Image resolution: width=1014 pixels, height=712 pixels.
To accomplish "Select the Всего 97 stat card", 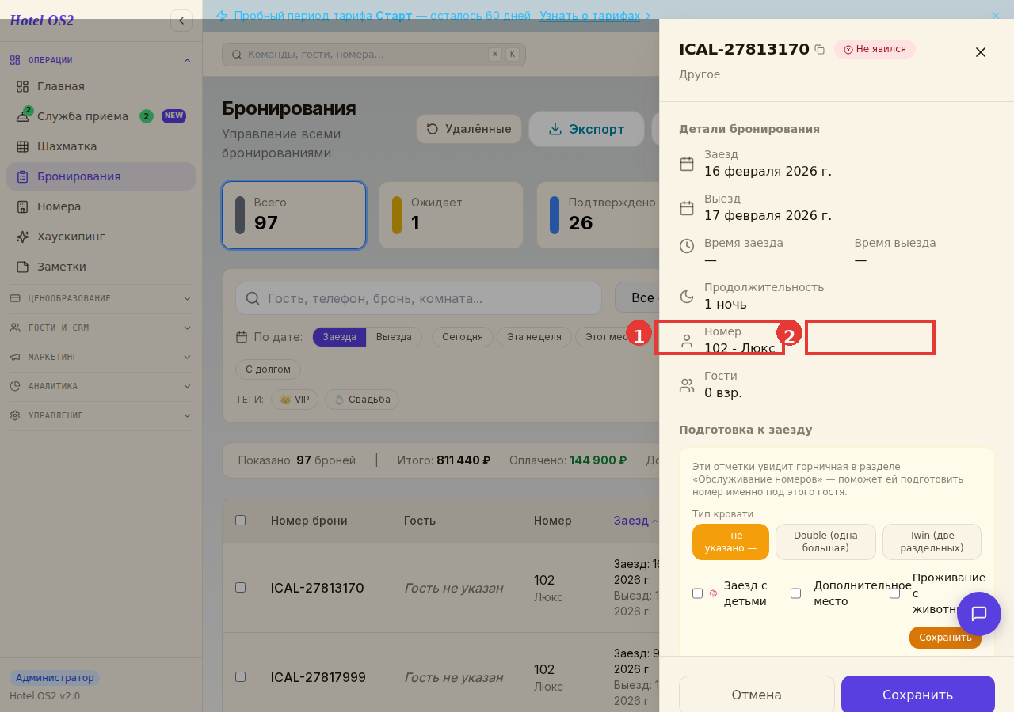I will (x=294, y=215).
